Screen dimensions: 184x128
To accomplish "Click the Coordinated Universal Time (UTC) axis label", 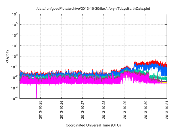I will [93, 125].
